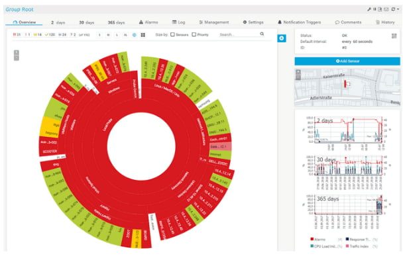The image size is (403, 256).
Task: Select S size device tree view
Action: pyautogui.click(x=99, y=35)
